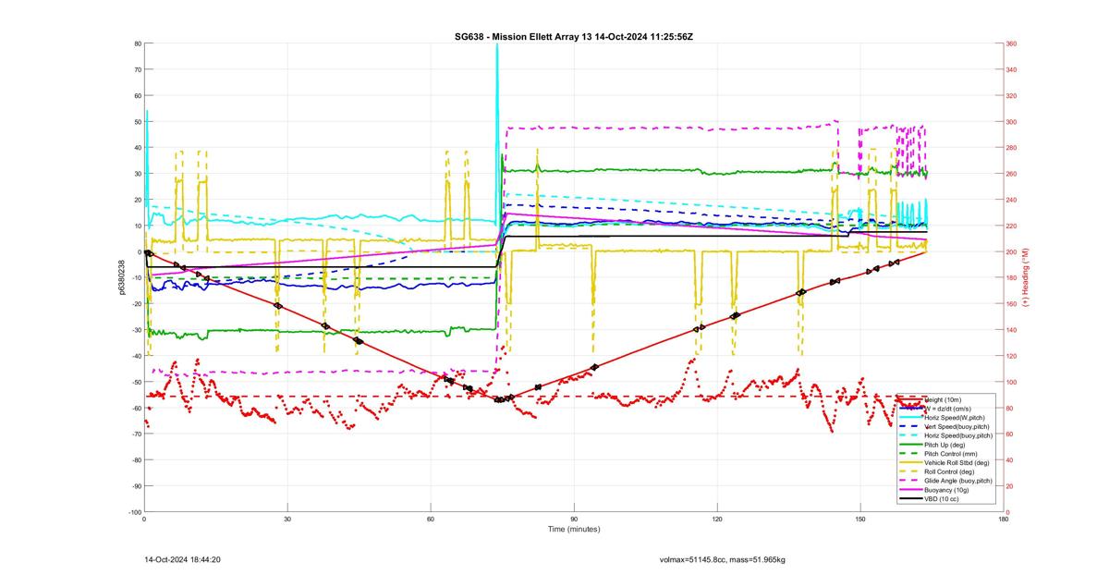Click the left y-axis tick label '-50'
The image size is (1109, 575).
click(135, 382)
